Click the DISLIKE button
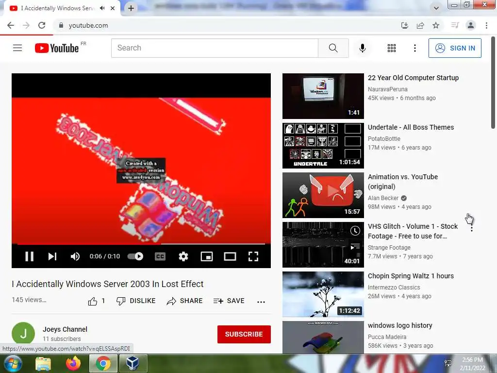Viewport: 497px width, 373px height. [x=136, y=301]
